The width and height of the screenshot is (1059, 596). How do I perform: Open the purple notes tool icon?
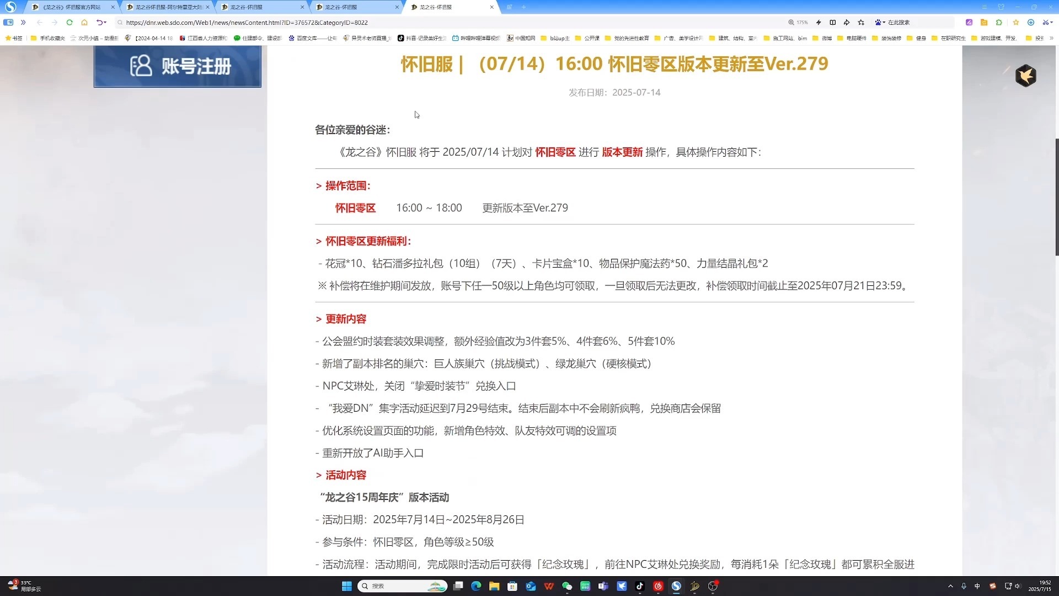[x=969, y=23]
